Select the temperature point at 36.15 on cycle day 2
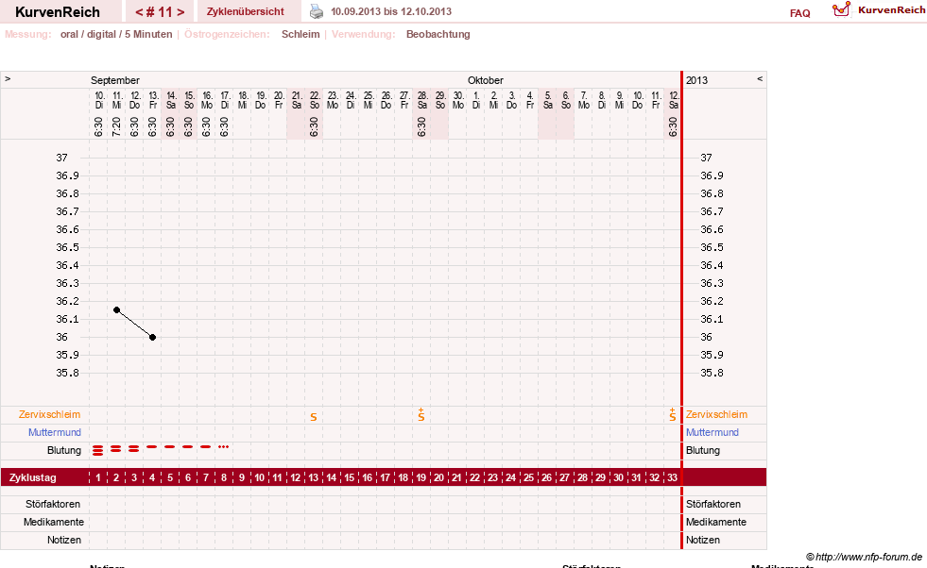This screenshot has width=927, height=568. [x=116, y=310]
